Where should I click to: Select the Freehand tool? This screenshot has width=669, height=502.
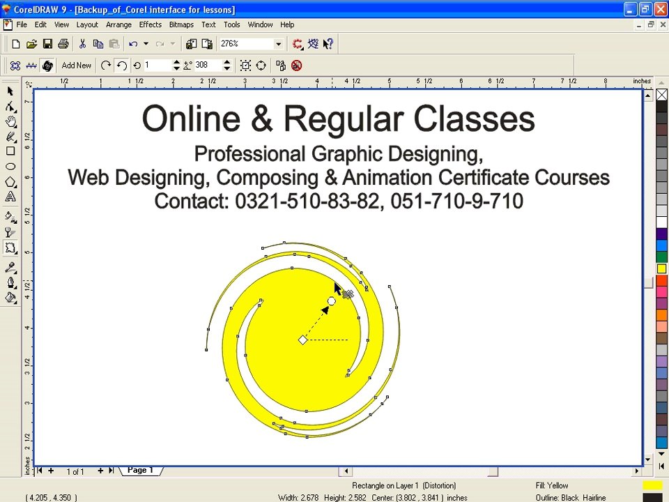(x=10, y=137)
